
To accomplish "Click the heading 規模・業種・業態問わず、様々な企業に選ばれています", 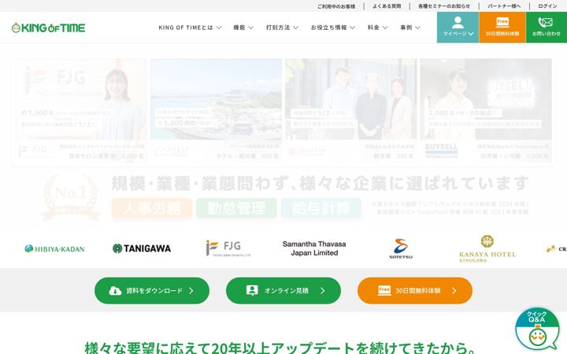I will 320,183.
